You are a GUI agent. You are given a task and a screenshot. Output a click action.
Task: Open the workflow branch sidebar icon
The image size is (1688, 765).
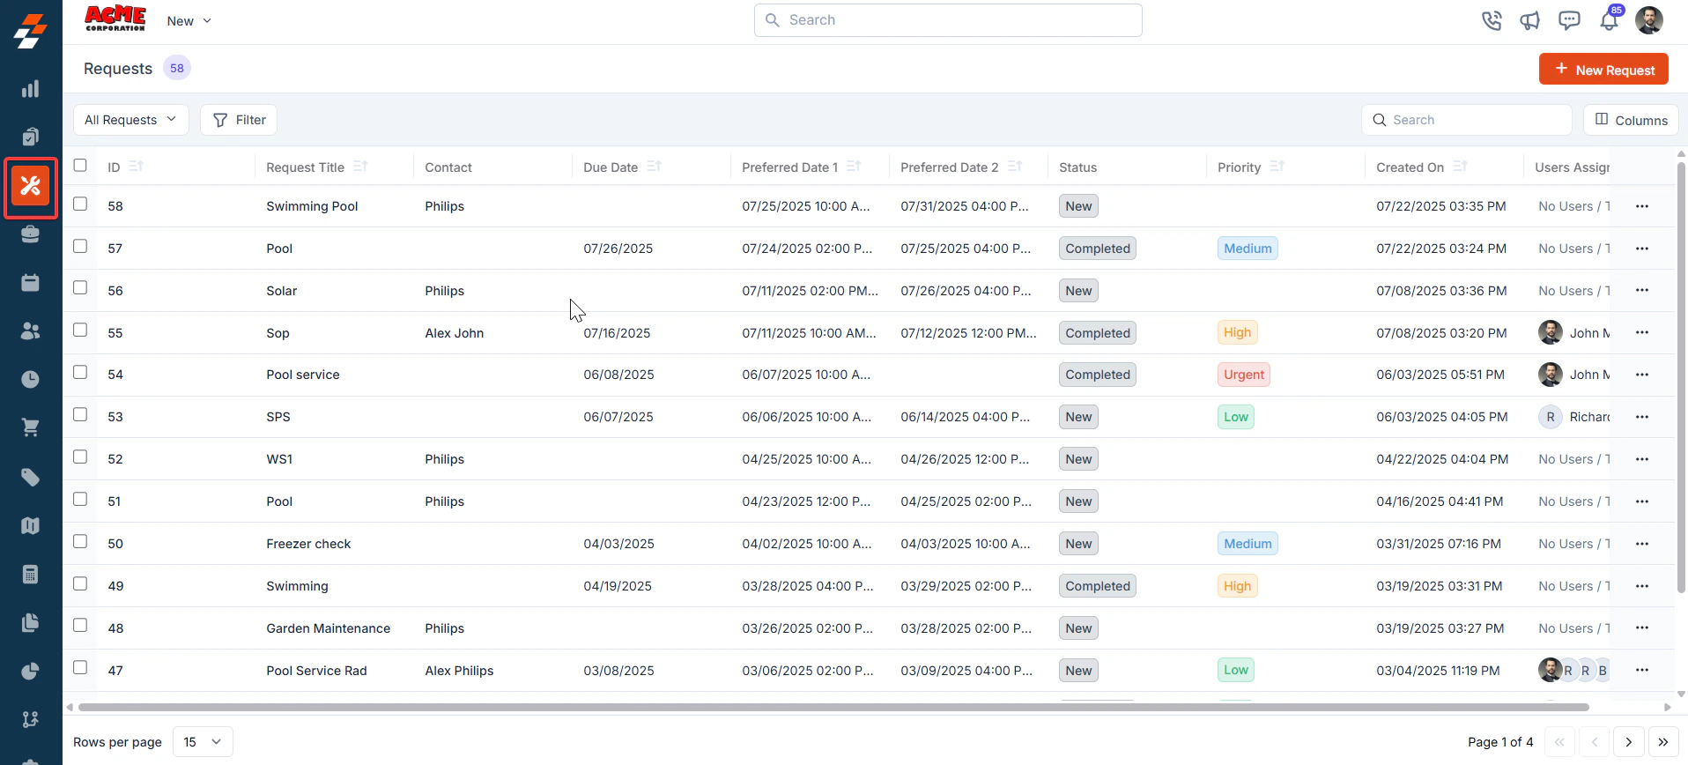click(30, 719)
